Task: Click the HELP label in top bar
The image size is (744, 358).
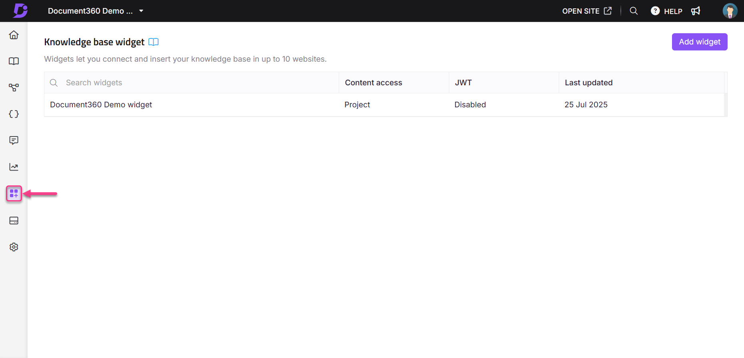Action: pos(673,11)
